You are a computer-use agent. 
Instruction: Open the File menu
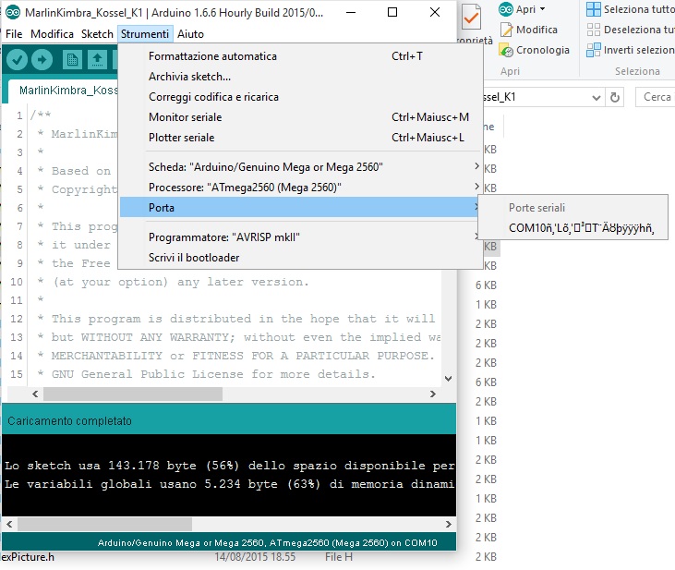[x=14, y=34]
